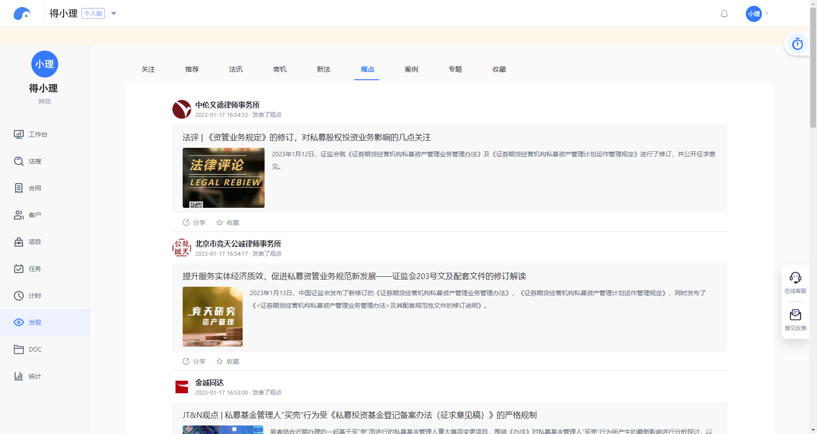Open the 计时 timing sidebar item
The image size is (817, 434).
[44, 296]
